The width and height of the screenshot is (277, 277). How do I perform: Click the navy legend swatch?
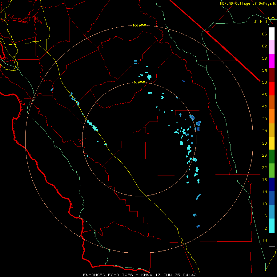point(272,184)
